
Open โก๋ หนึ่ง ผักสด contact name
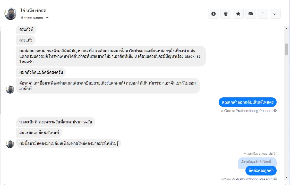[33, 11]
